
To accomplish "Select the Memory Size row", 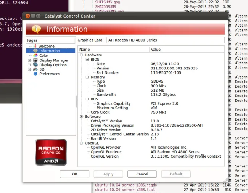I will tap(151, 90).
